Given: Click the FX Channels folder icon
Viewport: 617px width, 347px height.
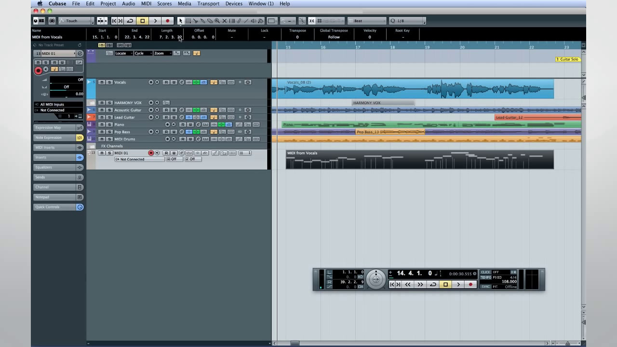Looking at the screenshot, I should pos(92,146).
